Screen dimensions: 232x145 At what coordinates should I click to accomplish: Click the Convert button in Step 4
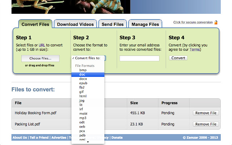pyautogui.click(x=178, y=58)
